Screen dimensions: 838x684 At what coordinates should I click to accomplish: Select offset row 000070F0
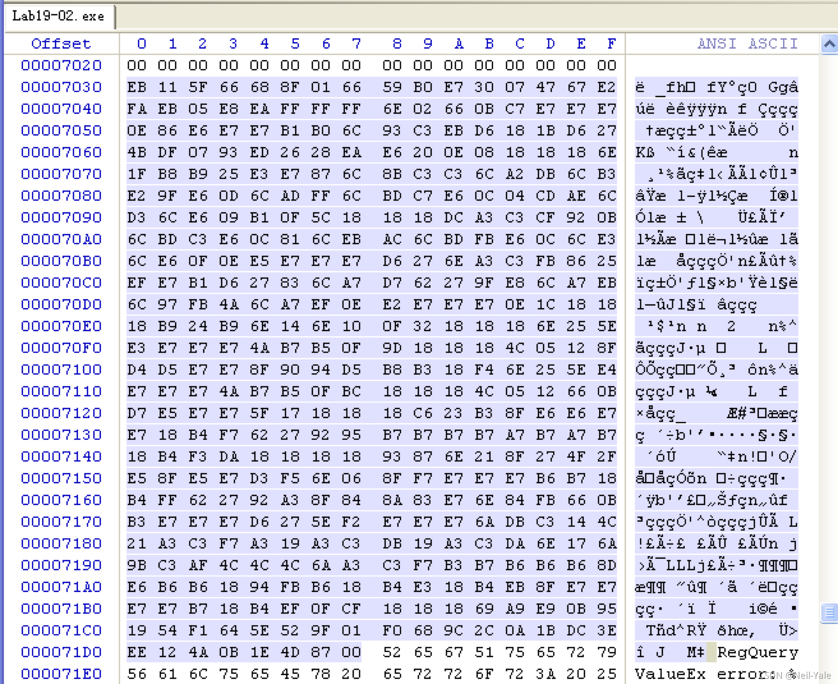coord(61,348)
